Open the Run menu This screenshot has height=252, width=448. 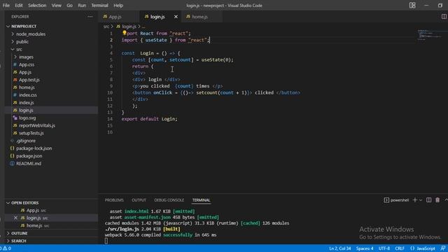pos(82,6)
